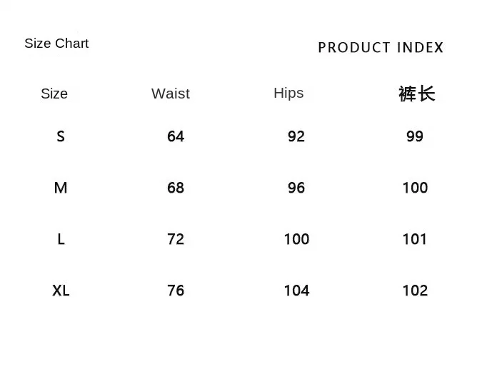Click the XL size row label
The image size is (497, 384).
click(x=61, y=290)
